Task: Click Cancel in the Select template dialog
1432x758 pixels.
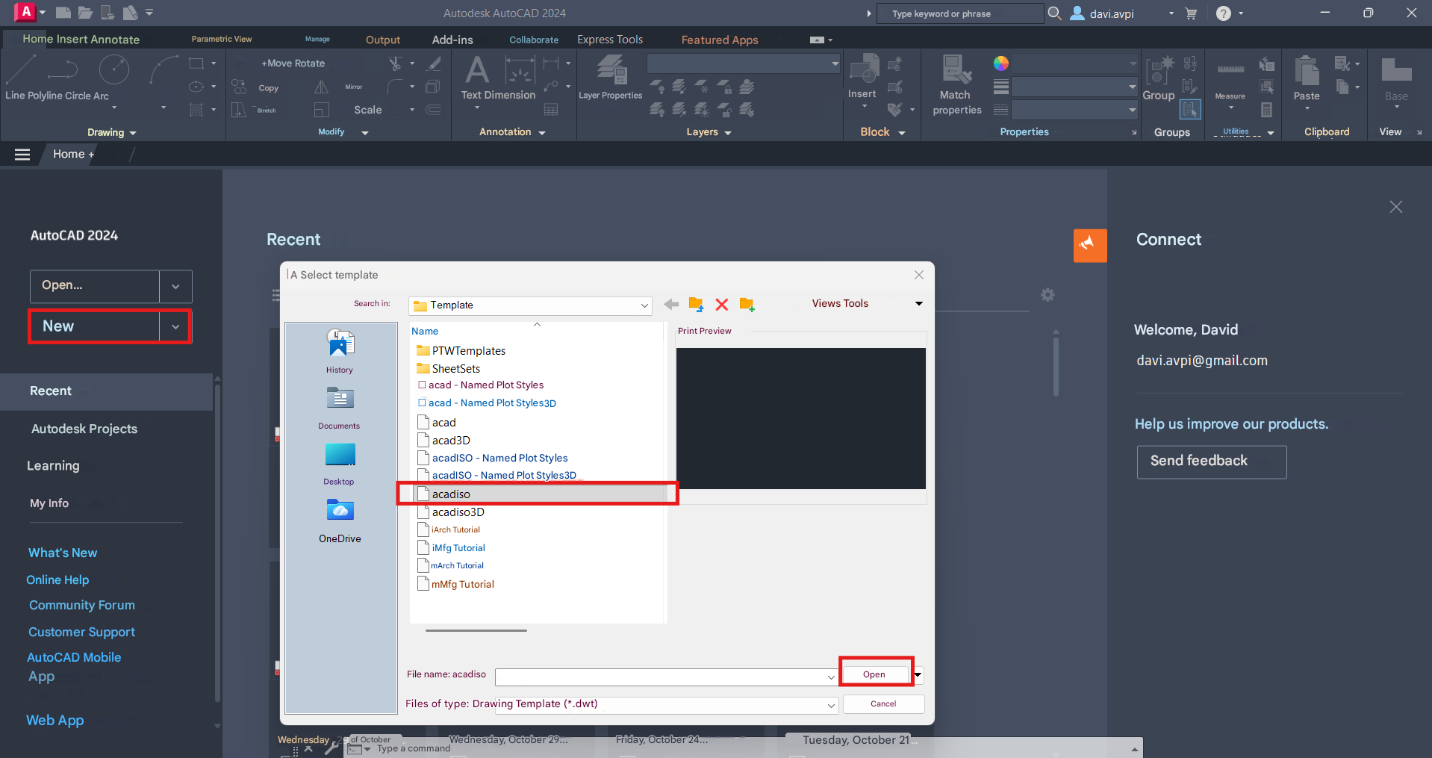Action: coord(883,703)
